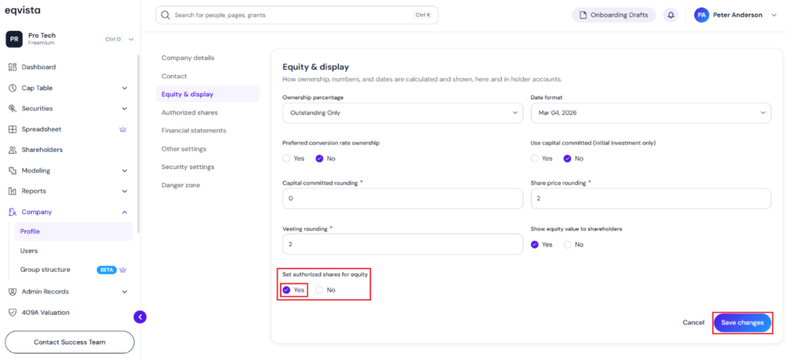788x361 pixels.
Task: Open the Financial statements settings tab
Action: tap(193, 131)
